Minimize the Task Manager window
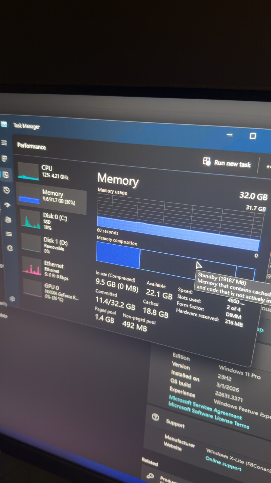The height and width of the screenshot is (483, 271). tap(230, 135)
